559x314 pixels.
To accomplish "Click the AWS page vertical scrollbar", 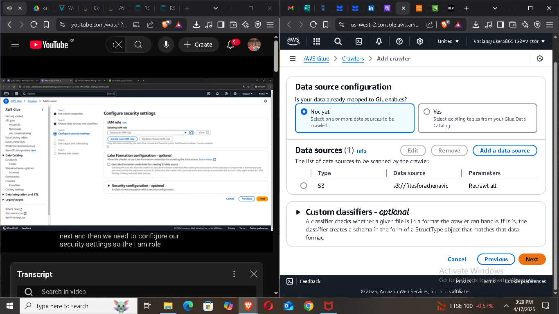I will click(555, 176).
